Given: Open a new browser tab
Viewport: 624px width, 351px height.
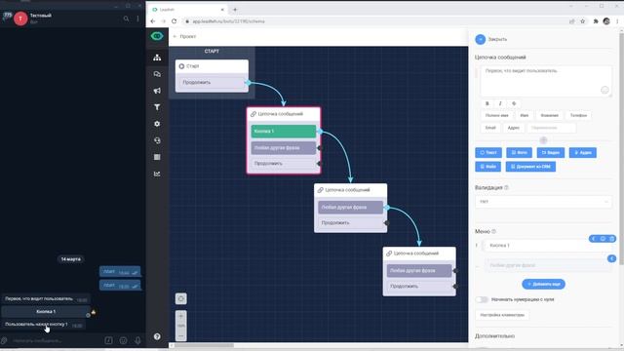Looking at the screenshot, I should pos(235,10).
